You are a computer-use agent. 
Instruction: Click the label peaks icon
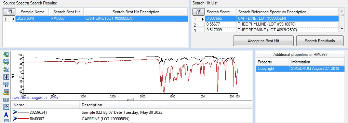point(6,92)
